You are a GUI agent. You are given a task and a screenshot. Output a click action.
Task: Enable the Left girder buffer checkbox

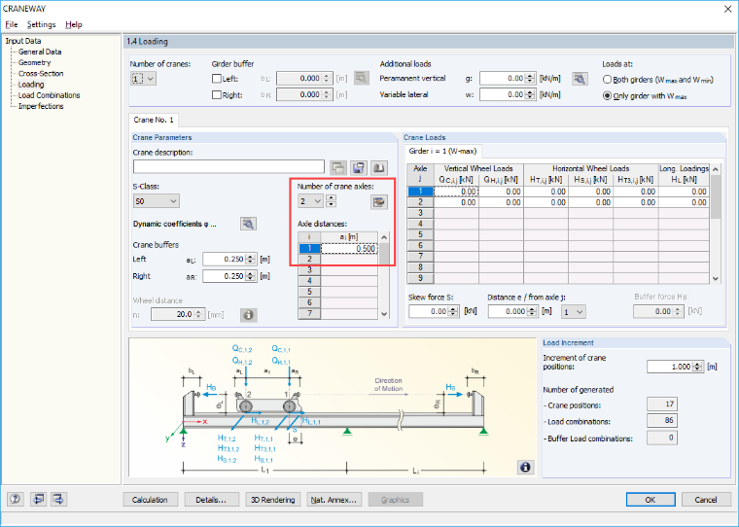(217, 79)
